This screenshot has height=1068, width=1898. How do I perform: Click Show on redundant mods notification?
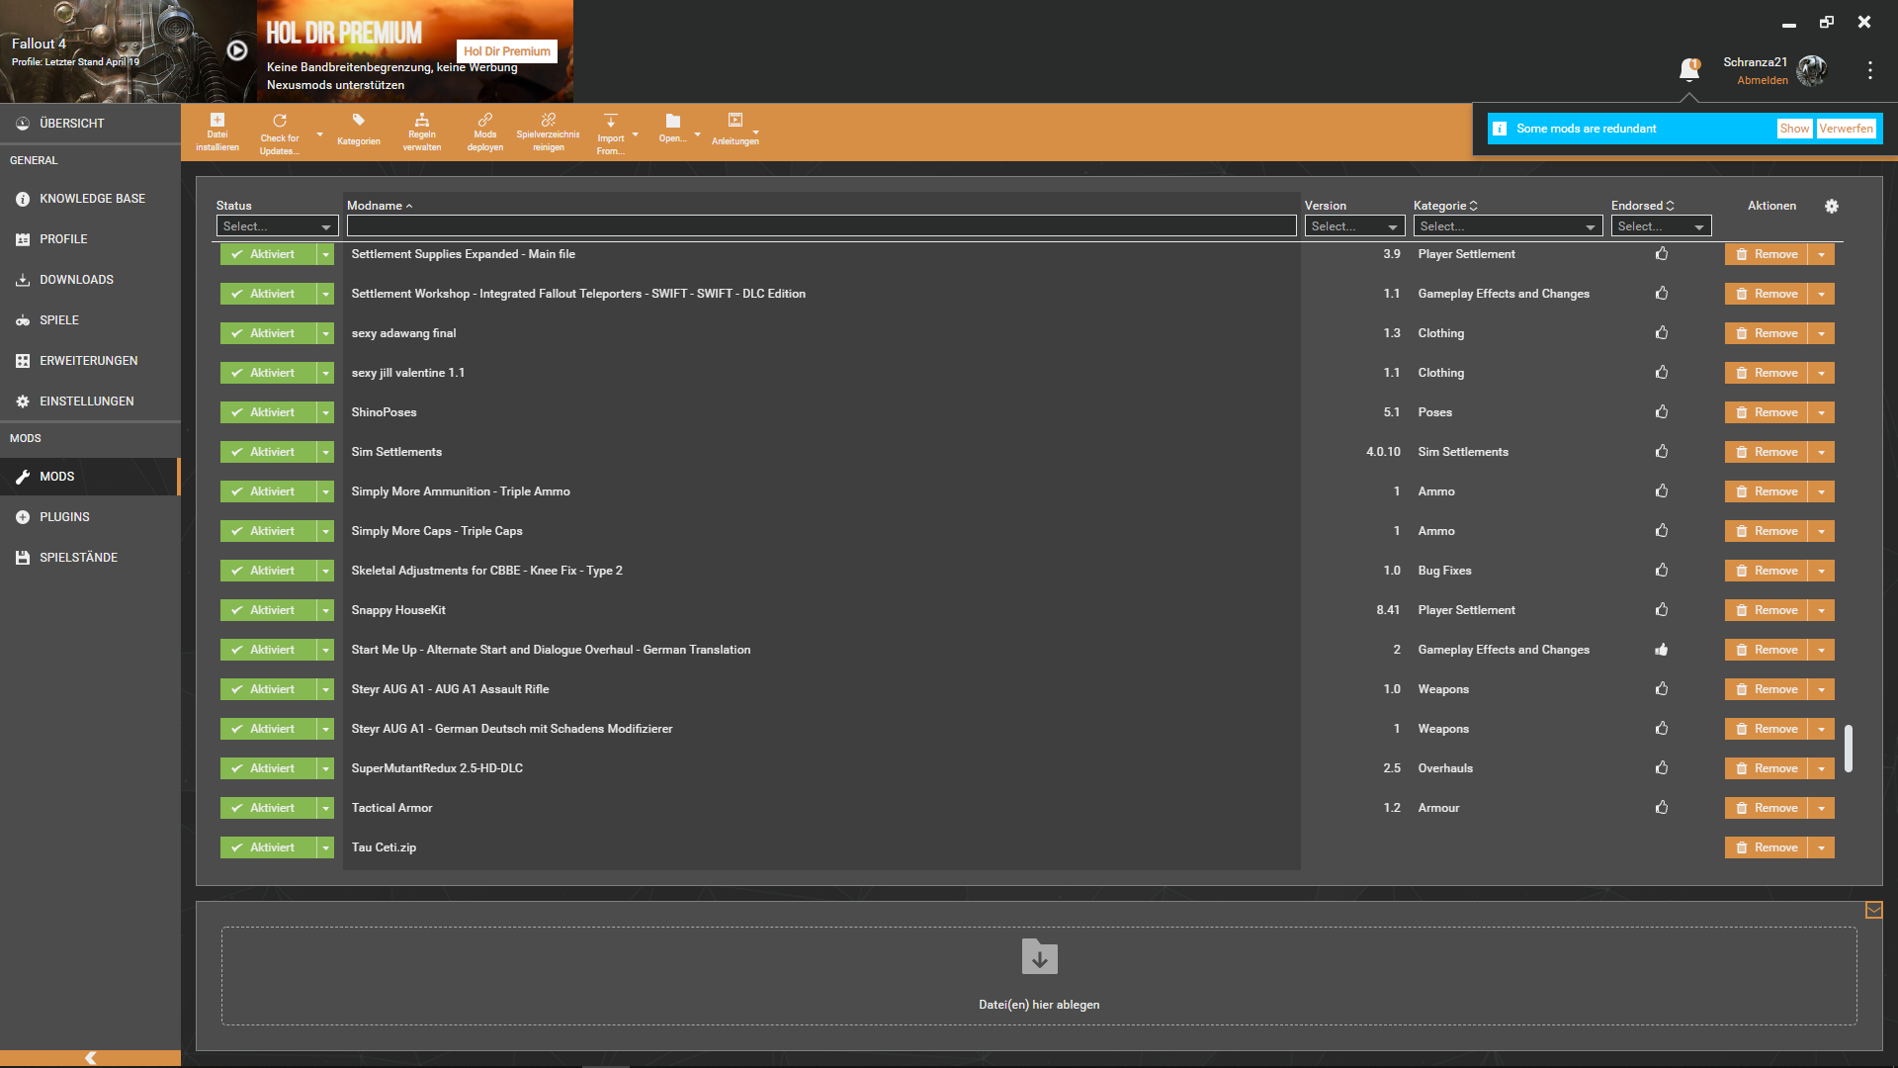click(1794, 129)
